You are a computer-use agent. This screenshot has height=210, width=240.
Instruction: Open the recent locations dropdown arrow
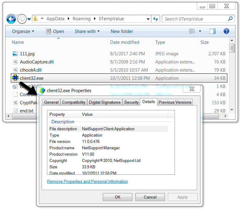click(29, 19)
